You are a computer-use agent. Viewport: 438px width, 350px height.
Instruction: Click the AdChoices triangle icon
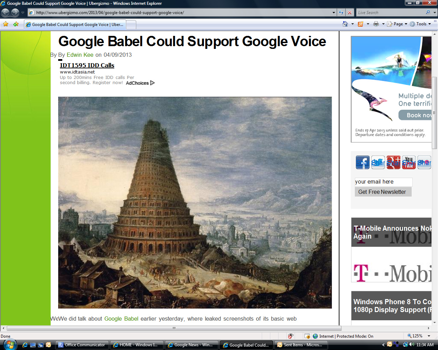(152, 83)
